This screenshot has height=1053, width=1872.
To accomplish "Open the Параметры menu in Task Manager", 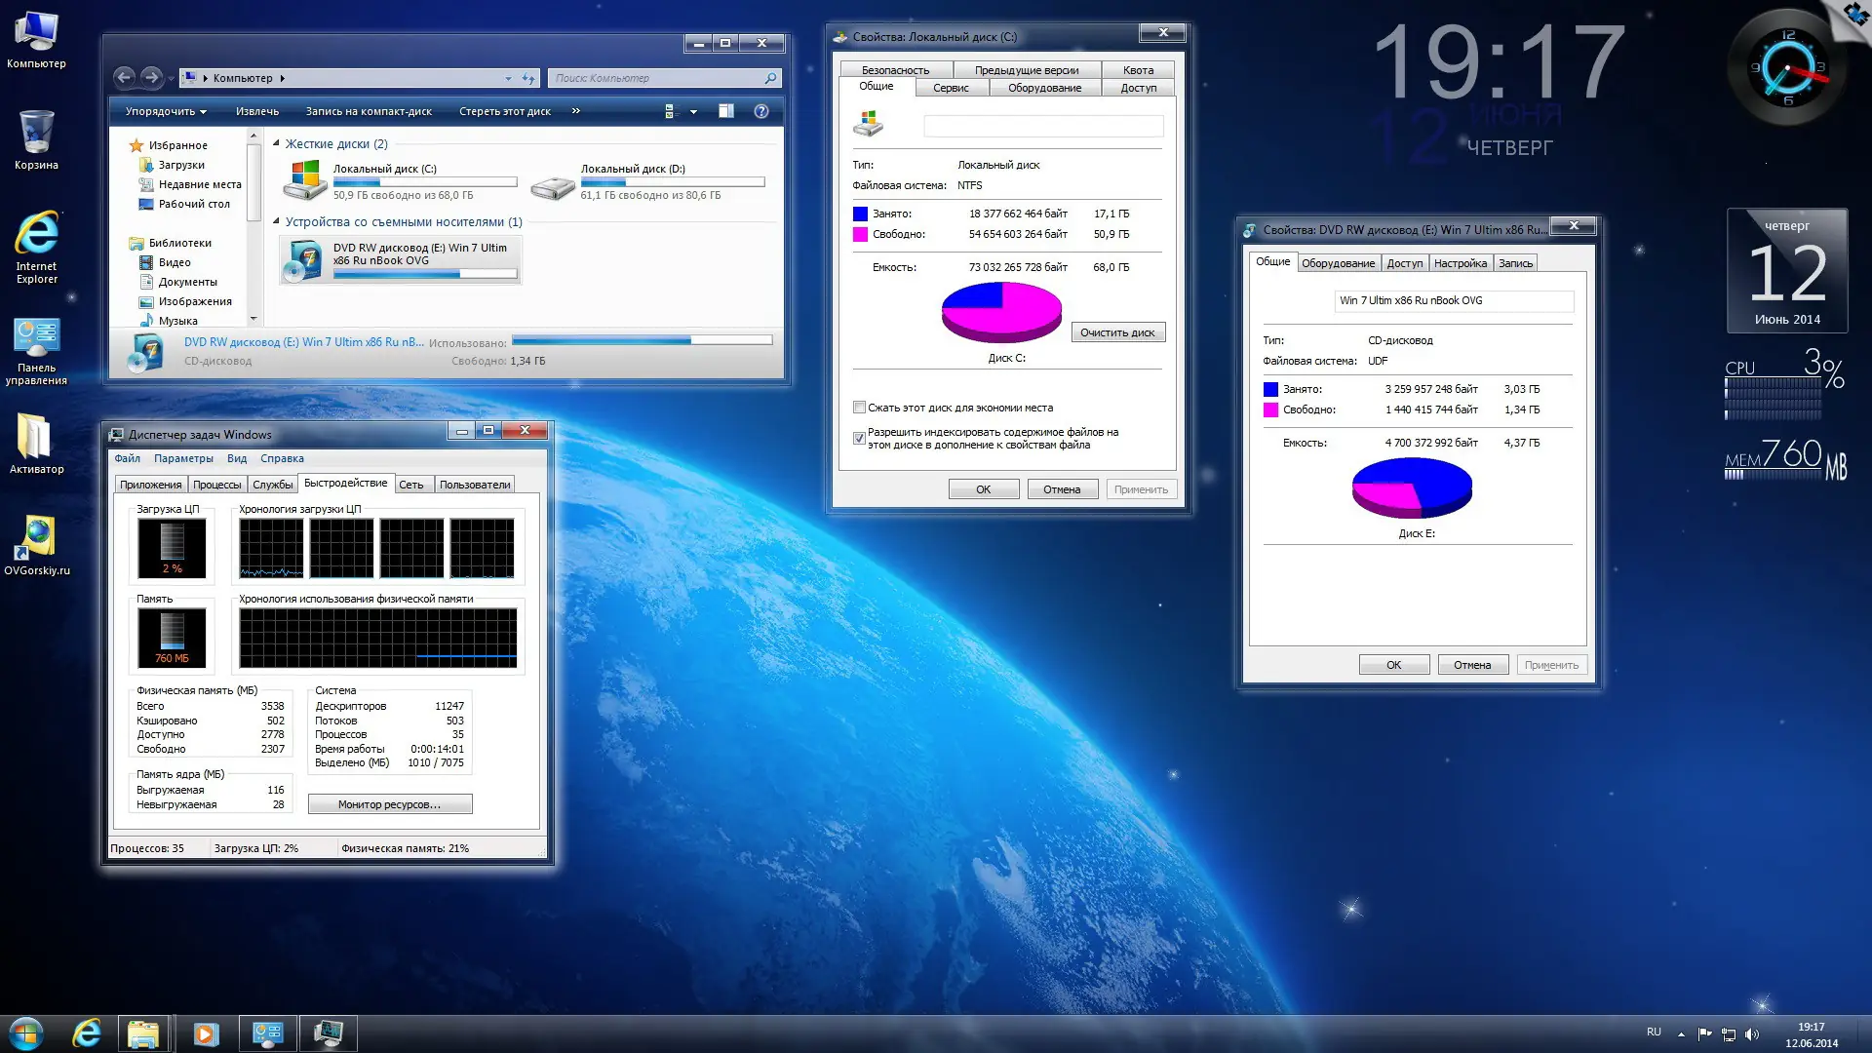I will click(x=183, y=458).
